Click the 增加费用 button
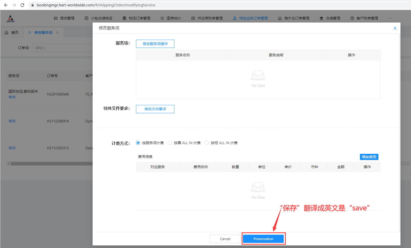 tap(369, 157)
